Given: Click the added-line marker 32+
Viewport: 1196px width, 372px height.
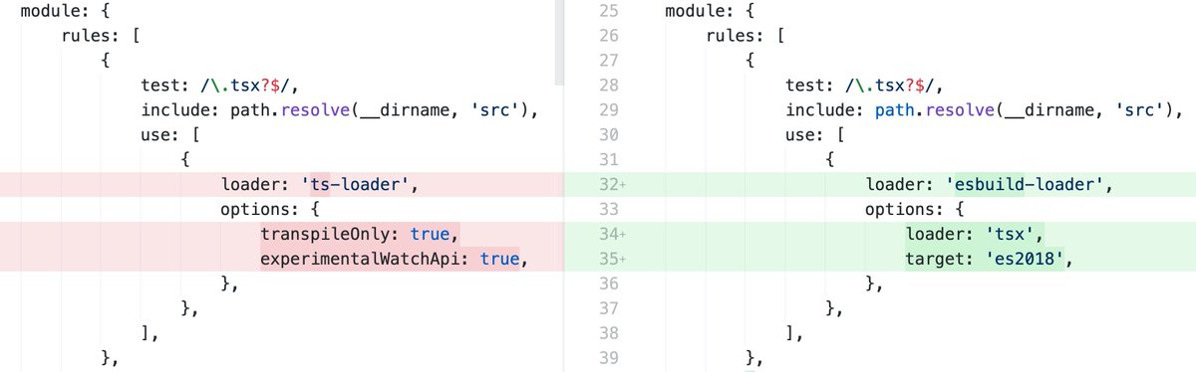Looking at the screenshot, I should coord(613,185).
